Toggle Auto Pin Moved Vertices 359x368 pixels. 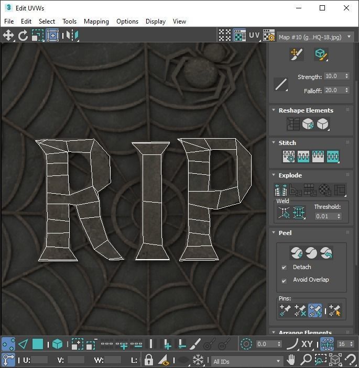click(315, 310)
